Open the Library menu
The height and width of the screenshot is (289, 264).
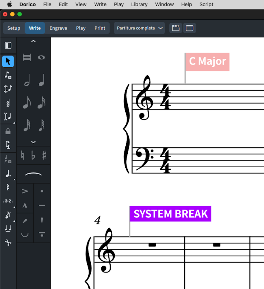139,4
